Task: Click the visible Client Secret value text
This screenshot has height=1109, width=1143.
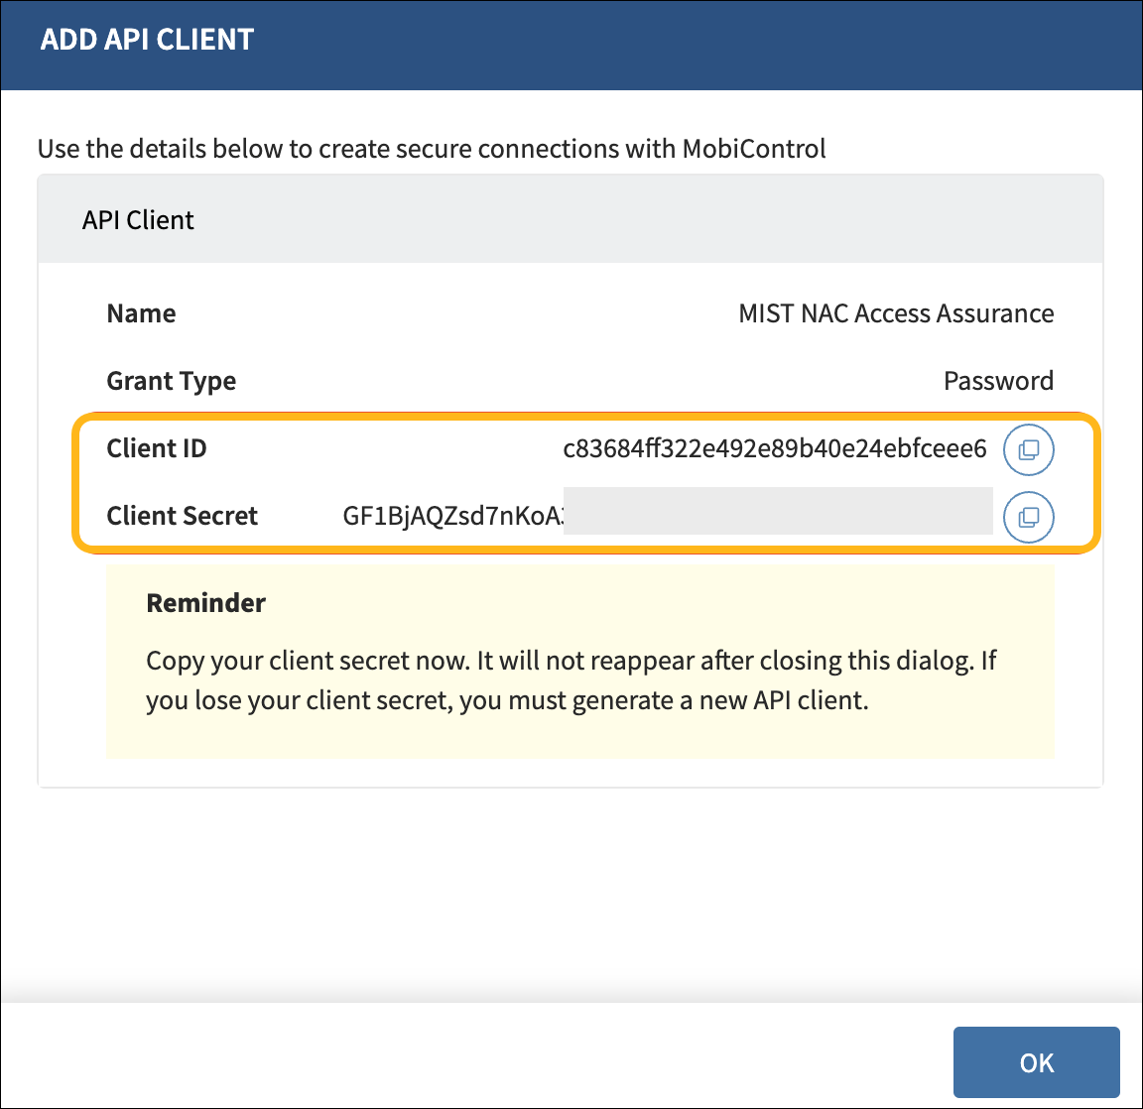Action: pyautogui.click(x=452, y=516)
